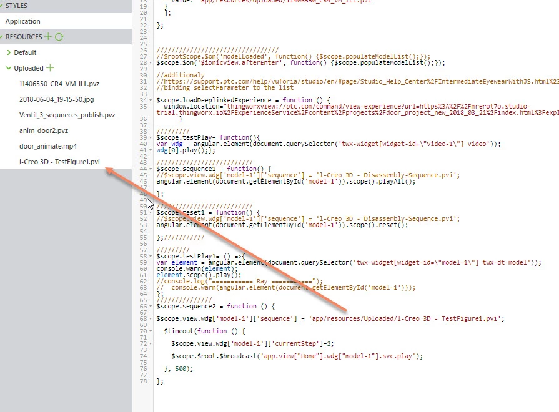The height and width of the screenshot is (412, 559).
Task: Select door_animate.mp4 resource
Action: pos(48,147)
